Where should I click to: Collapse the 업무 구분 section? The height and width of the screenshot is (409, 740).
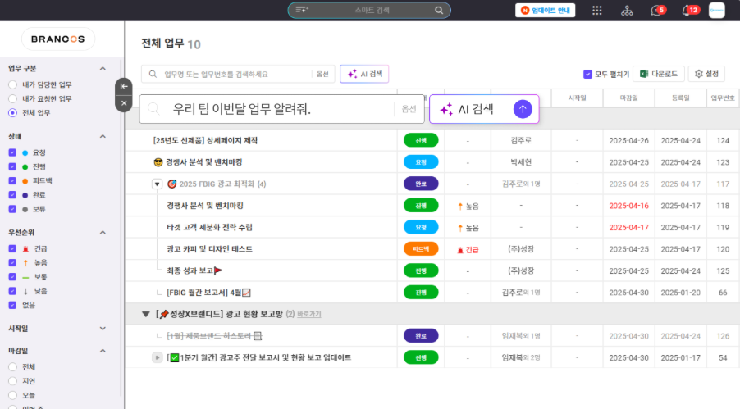[x=103, y=69]
